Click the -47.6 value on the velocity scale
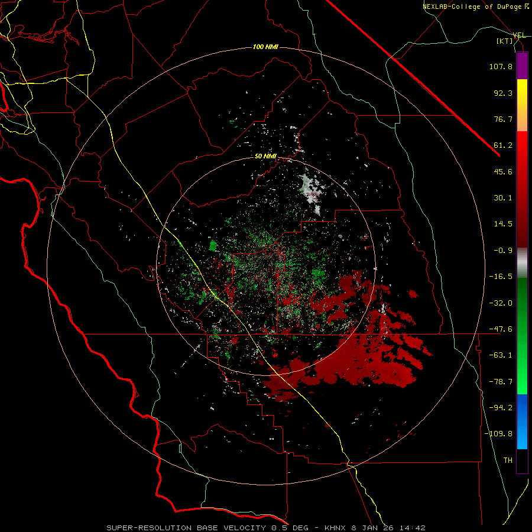The image size is (532, 532). point(501,329)
